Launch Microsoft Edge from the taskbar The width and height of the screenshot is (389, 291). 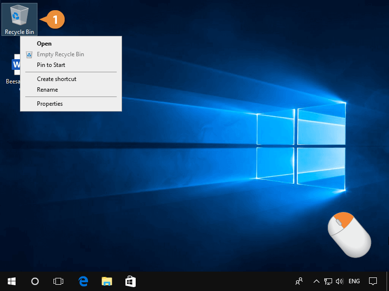click(x=83, y=281)
